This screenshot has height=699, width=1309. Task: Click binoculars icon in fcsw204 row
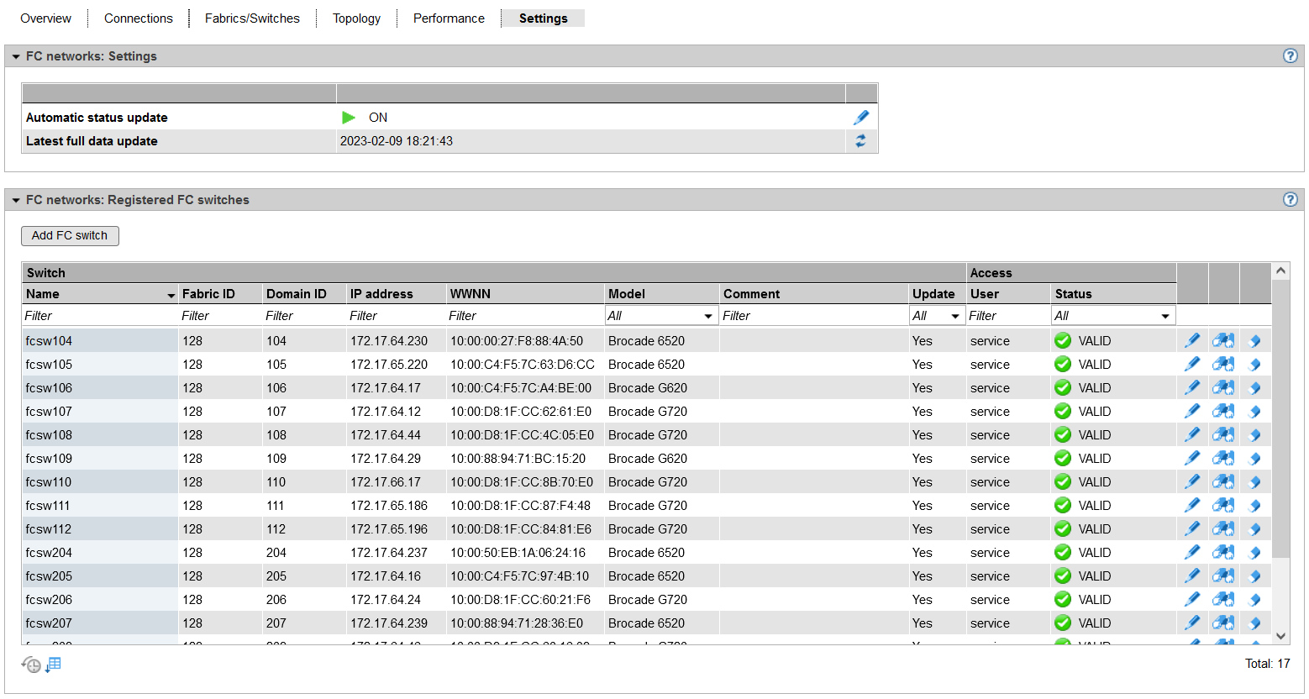coord(1223,553)
